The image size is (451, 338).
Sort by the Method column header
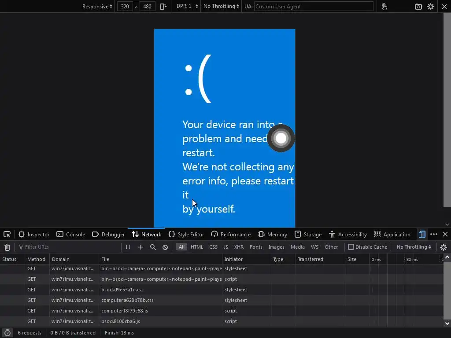[37, 259]
